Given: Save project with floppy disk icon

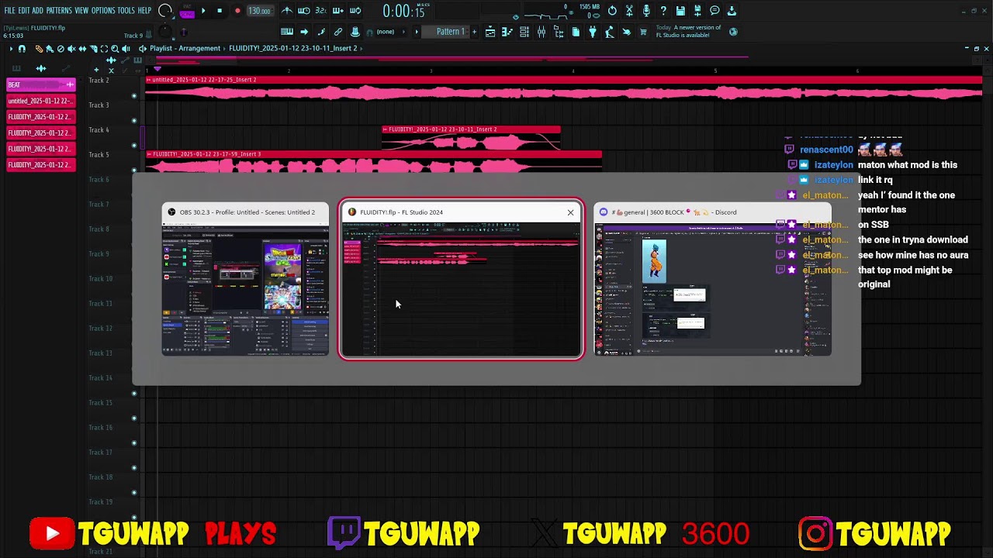Looking at the screenshot, I should [x=680, y=11].
